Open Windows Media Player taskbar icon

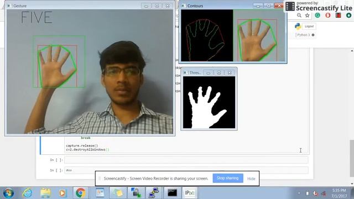click(63, 193)
